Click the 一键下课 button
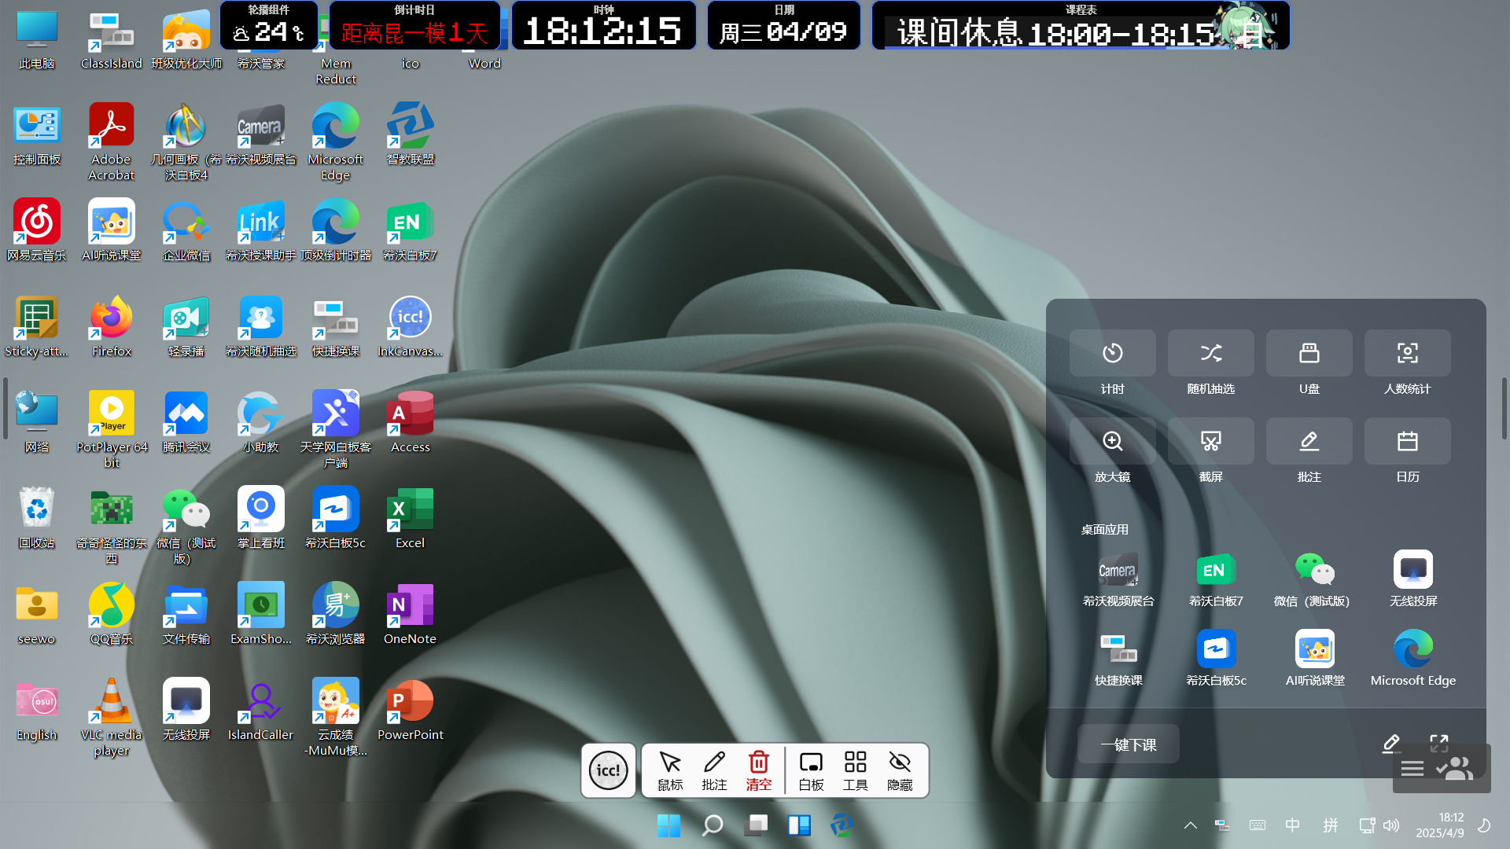The width and height of the screenshot is (1510, 849). point(1128,744)
